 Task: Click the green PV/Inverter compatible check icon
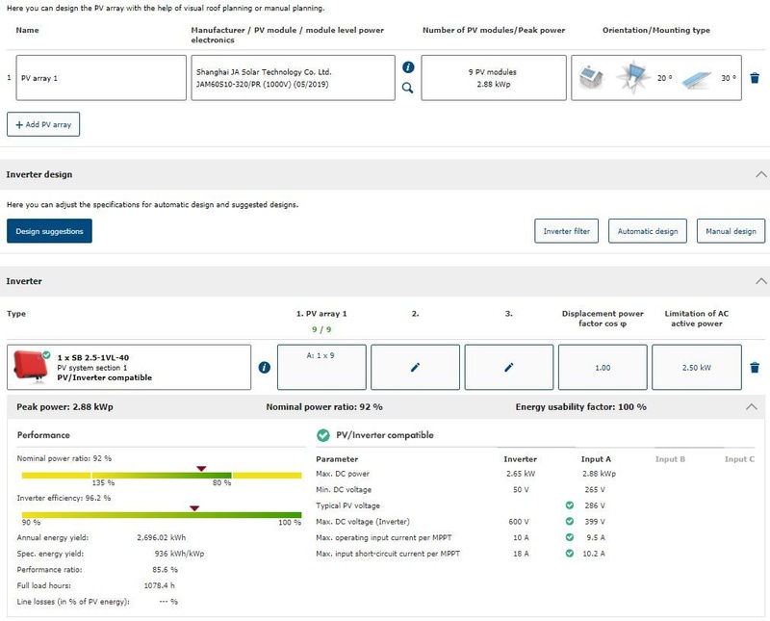point(323,435)
